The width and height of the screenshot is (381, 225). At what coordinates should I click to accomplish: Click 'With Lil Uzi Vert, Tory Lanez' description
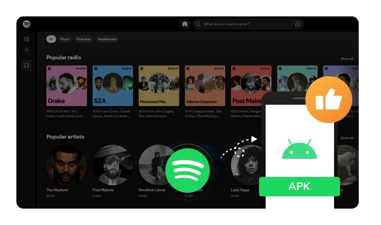[x=65, y=114]
